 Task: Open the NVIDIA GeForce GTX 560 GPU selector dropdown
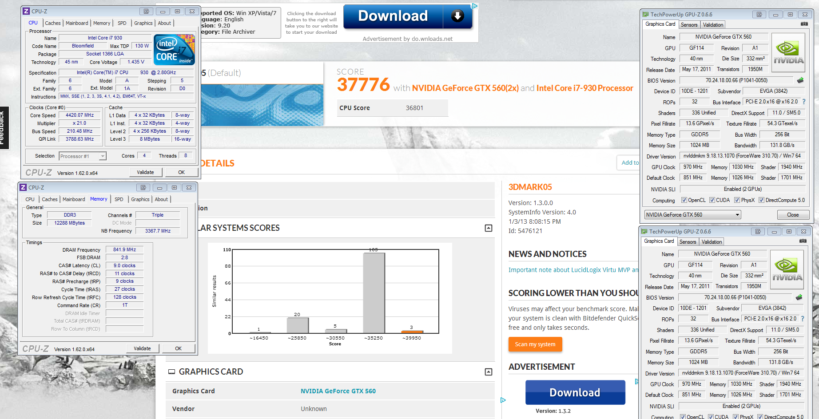[x=693, y=215]
